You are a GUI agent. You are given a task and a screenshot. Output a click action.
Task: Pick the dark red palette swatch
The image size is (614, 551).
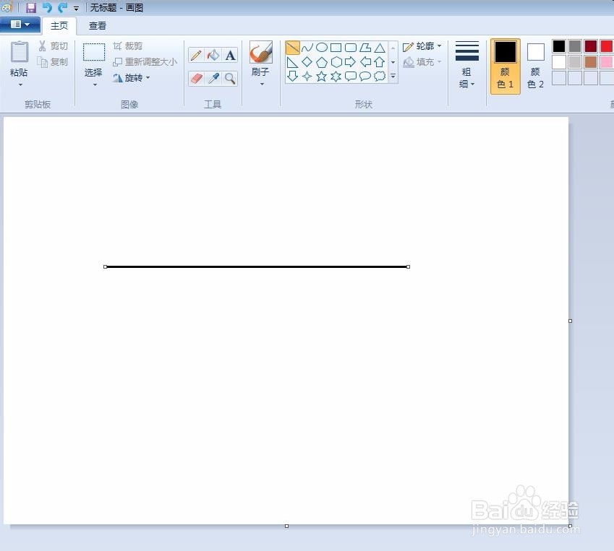pos(591,46)
